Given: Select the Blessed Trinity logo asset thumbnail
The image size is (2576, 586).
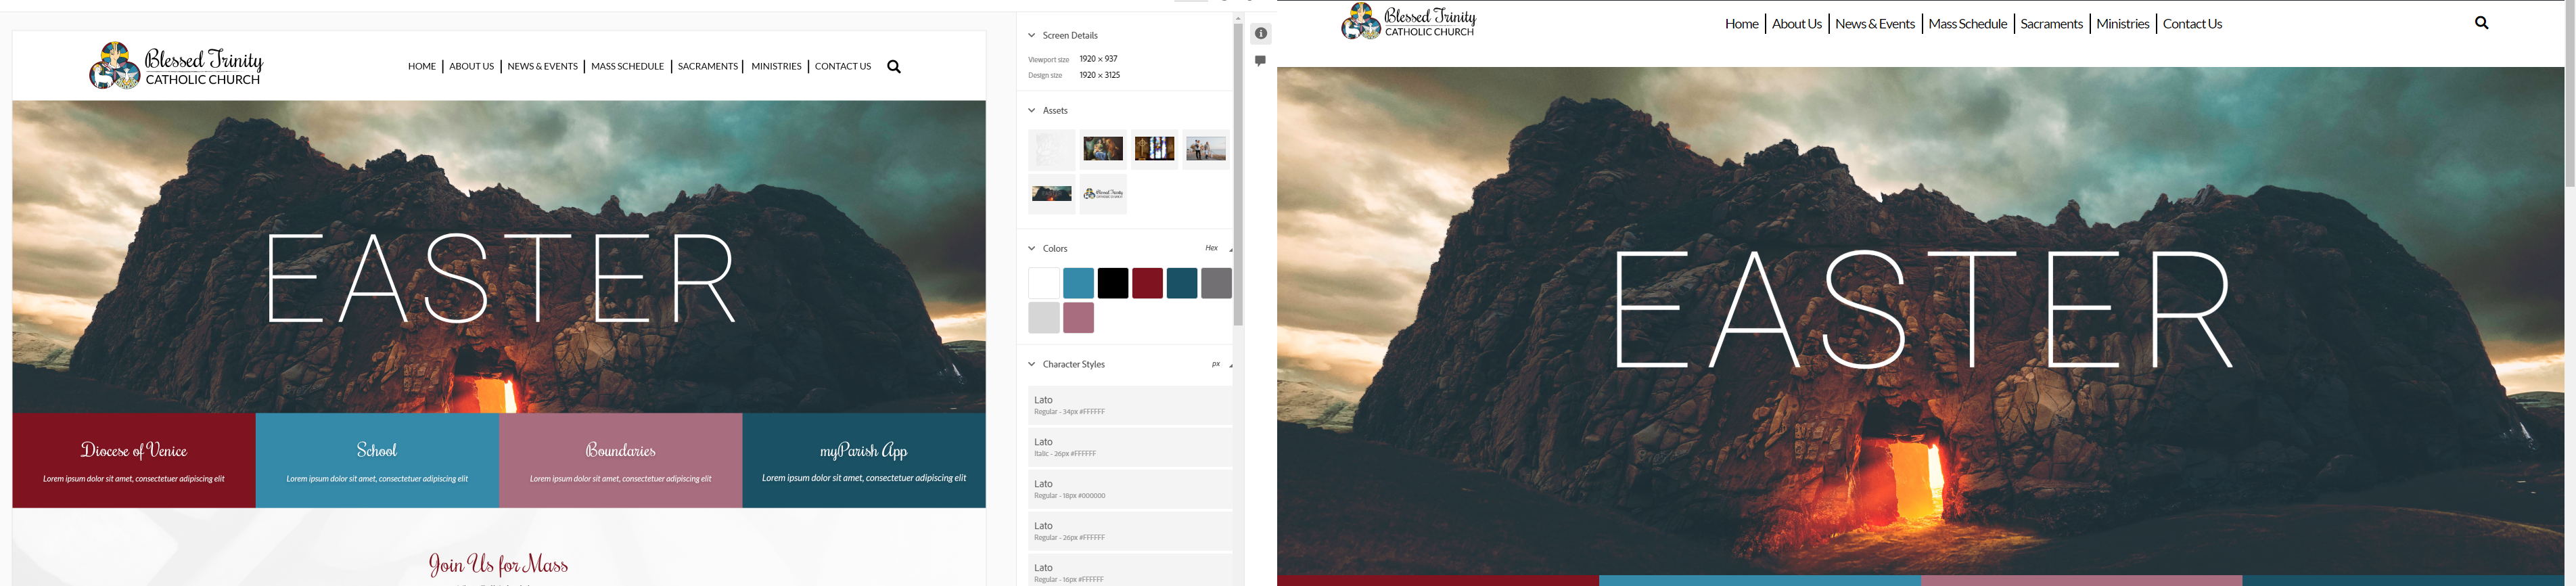Looking at the screenshot, I should [x=1103, y=194].
